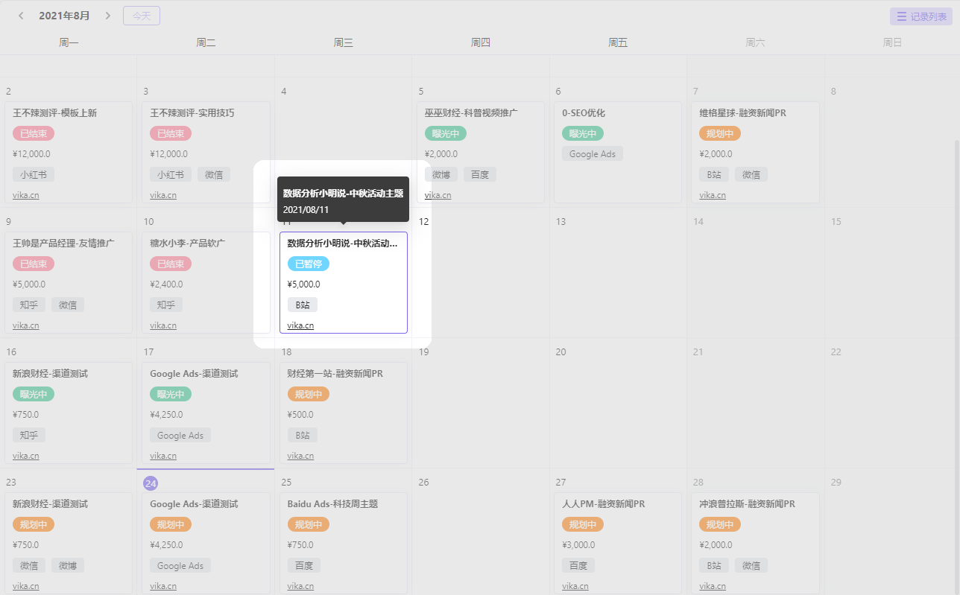This screenshot has height=595, width=960.
Task: Select the highlighted date 24
Action: pos(151,483)
